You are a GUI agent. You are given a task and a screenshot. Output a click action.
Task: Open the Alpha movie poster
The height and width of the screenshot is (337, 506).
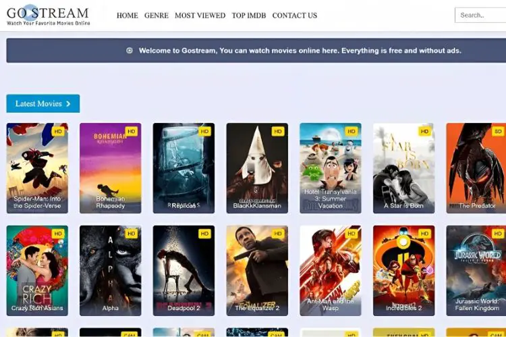[111, 271]
